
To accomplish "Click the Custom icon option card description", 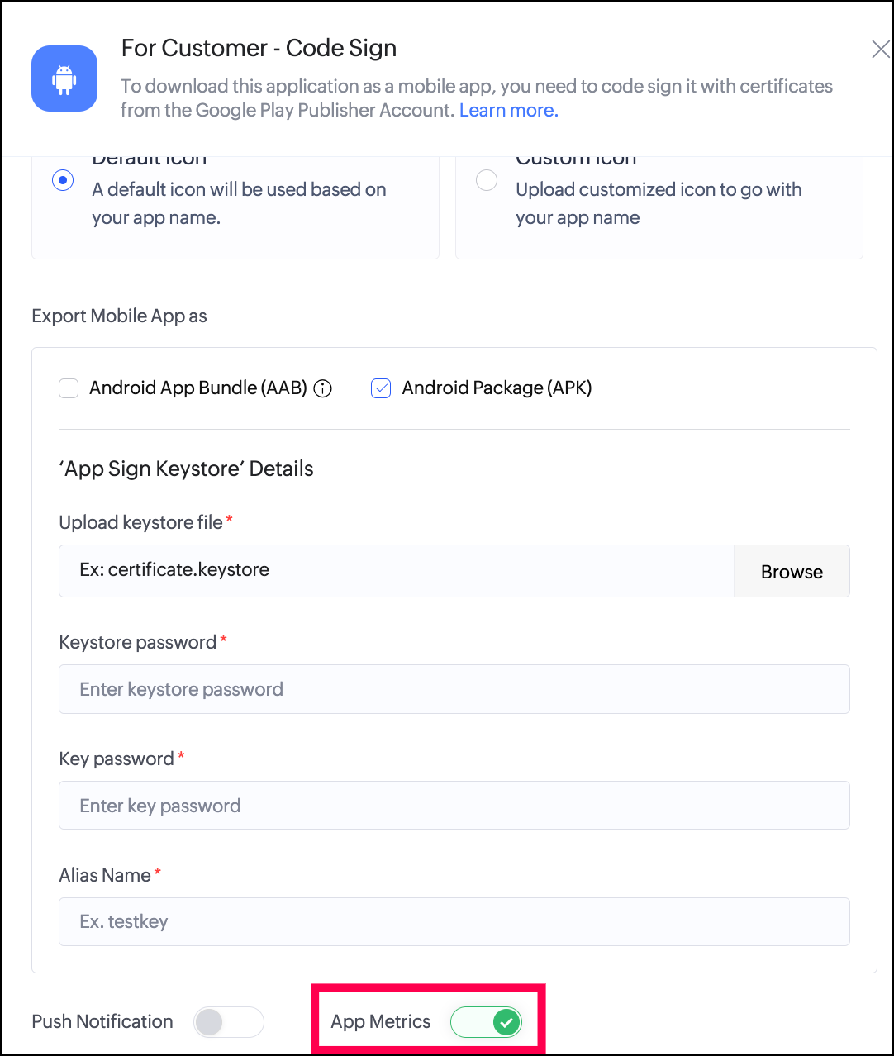I will click(x=659, y=203).
